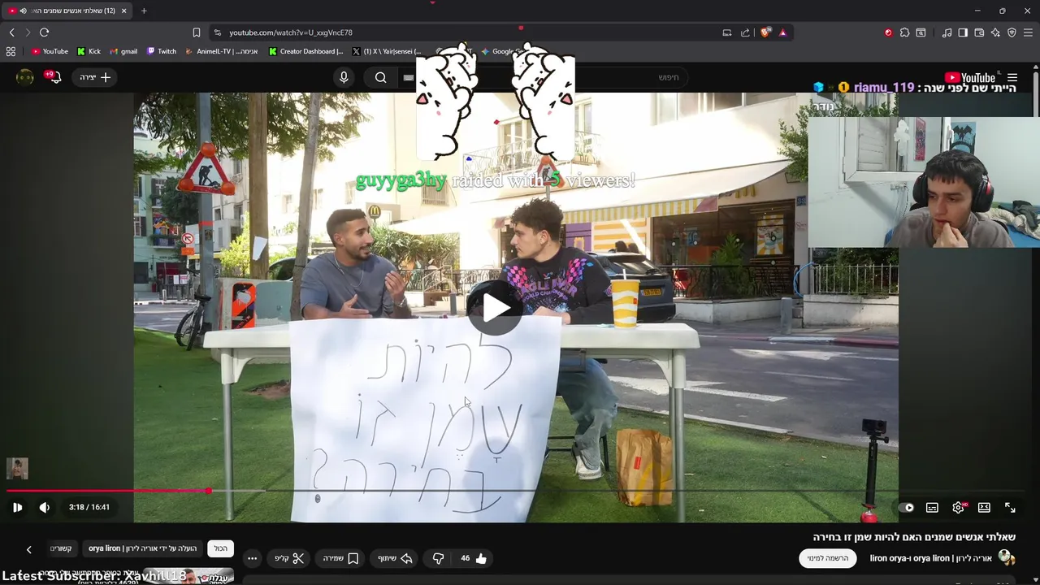Select the הכול filter chip

tap(221, 548)
